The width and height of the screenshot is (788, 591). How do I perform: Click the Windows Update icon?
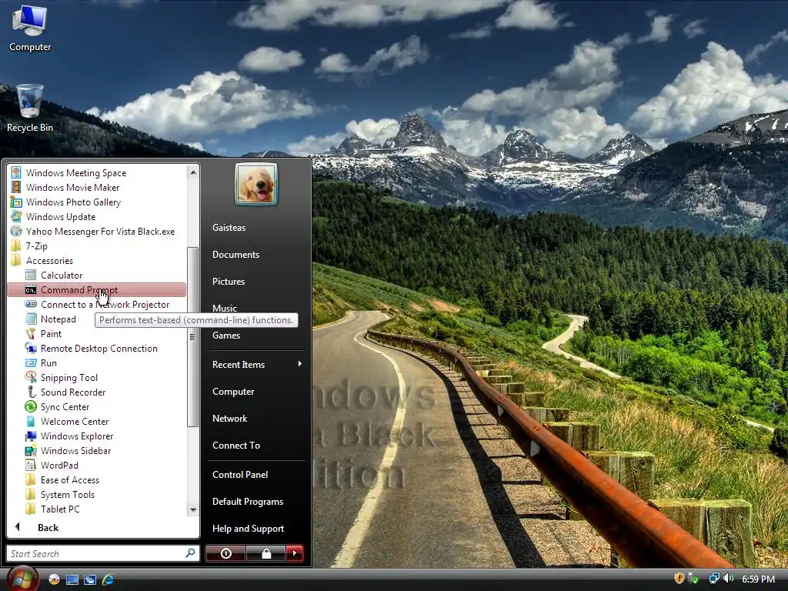click(x=16, y=216)
